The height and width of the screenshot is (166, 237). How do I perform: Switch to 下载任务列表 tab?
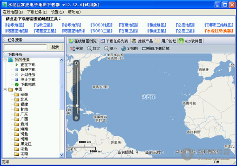[115, 41]
